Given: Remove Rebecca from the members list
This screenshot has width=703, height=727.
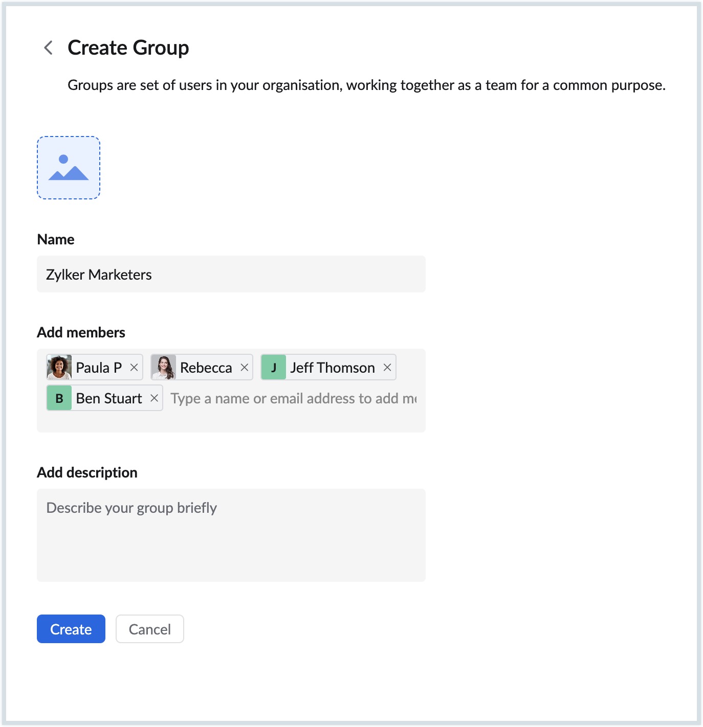Looking at the screenshot, I should [245, 367].
